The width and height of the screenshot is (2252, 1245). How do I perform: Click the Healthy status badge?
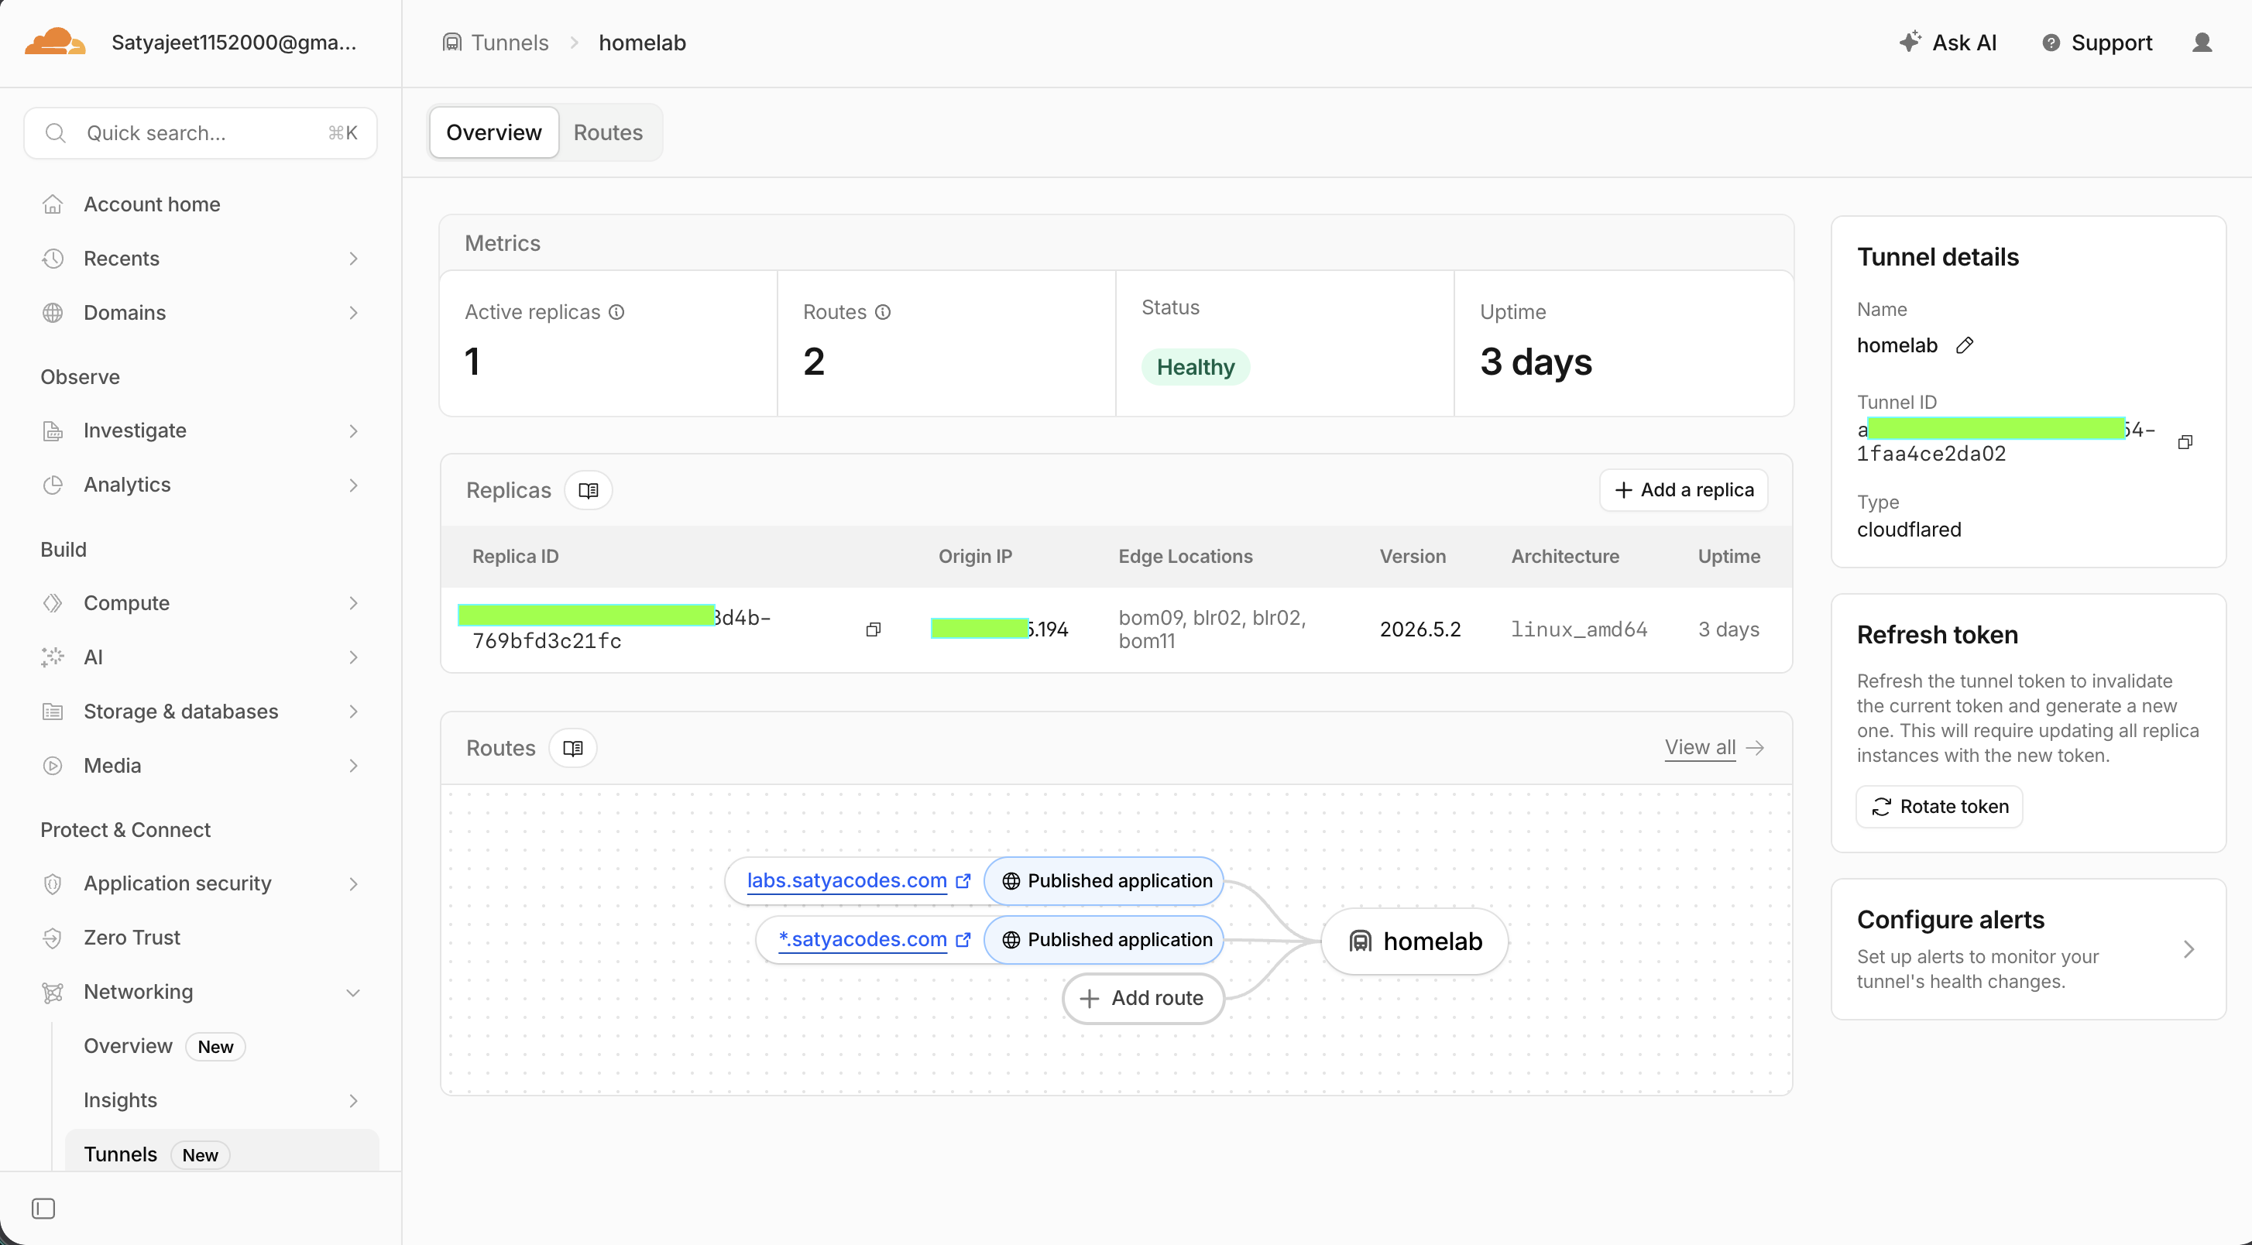1195,367
